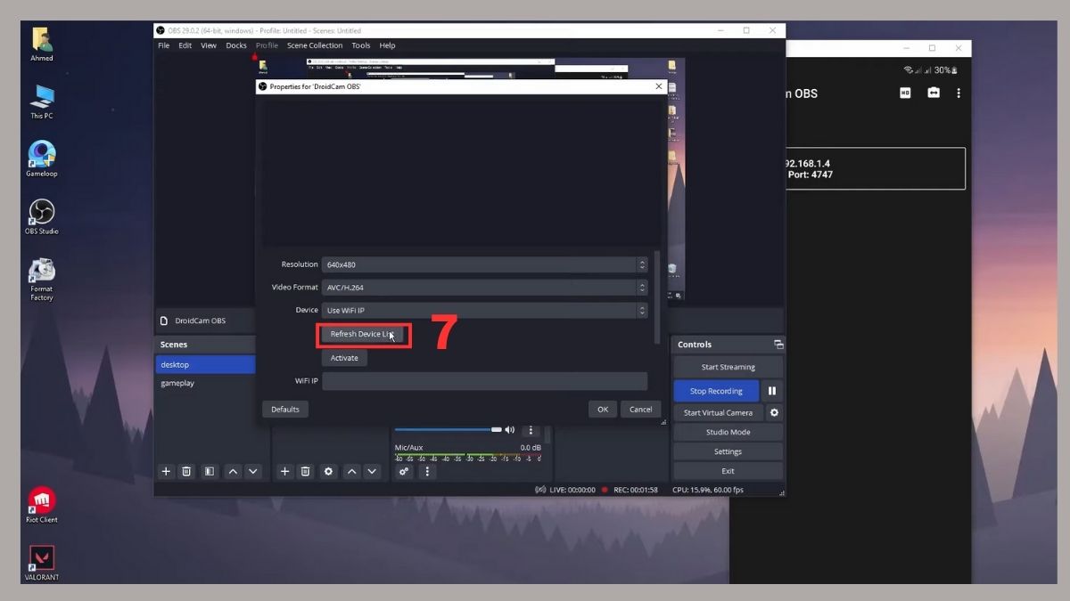Click properties dialog vertical scrollbar
Viewport: 1070px width, 601px height.
click(657, 297)
